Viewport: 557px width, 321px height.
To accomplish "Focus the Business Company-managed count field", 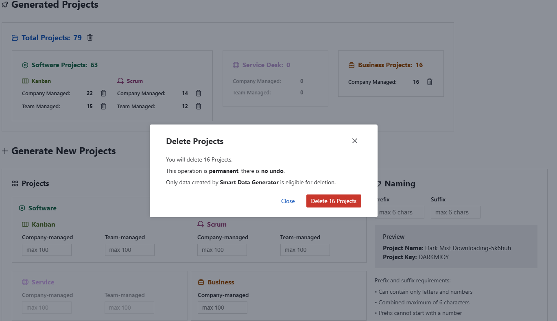I will (x=223, y=308).
